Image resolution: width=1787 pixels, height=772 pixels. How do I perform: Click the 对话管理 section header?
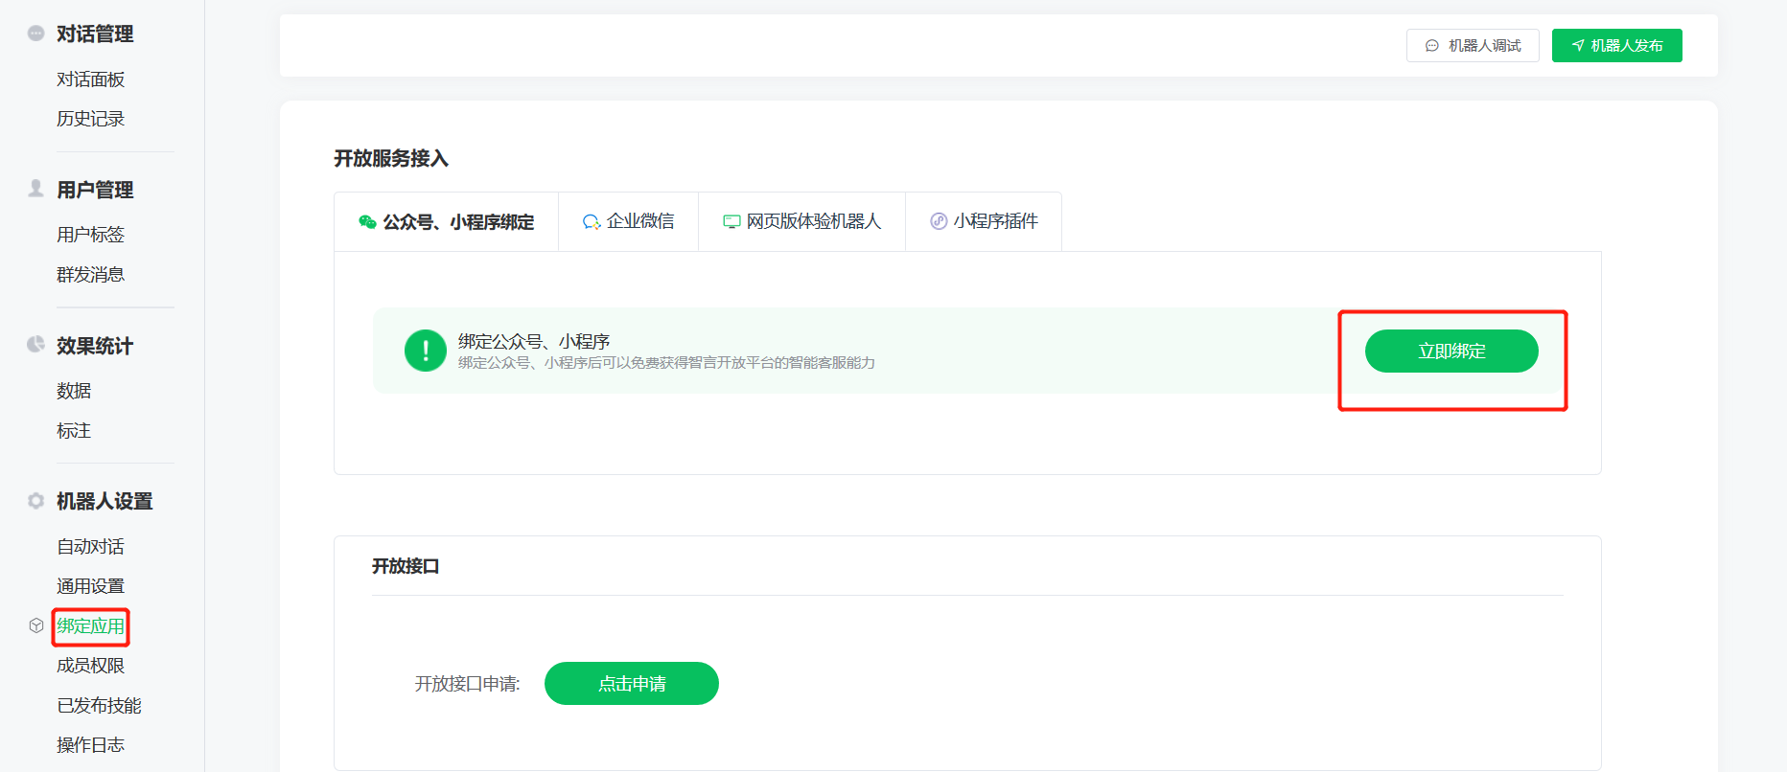[x=95, y=34]
